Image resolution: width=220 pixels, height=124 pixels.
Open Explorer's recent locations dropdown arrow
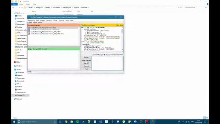(20, 8)
